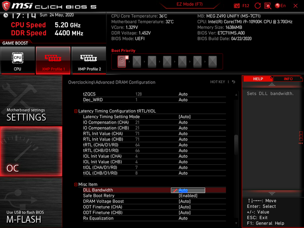
Task: Select the tRTL (CHB/D1/R0) row
Action: tap(154, 151)
